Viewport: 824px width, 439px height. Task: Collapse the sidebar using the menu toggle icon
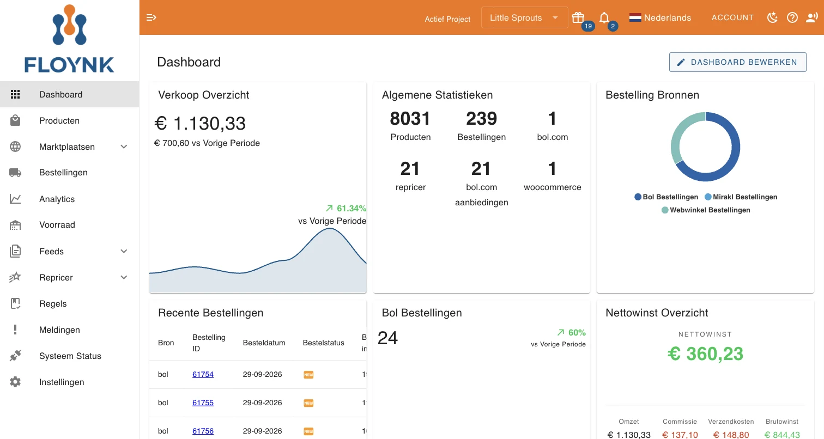click(152, 17)
